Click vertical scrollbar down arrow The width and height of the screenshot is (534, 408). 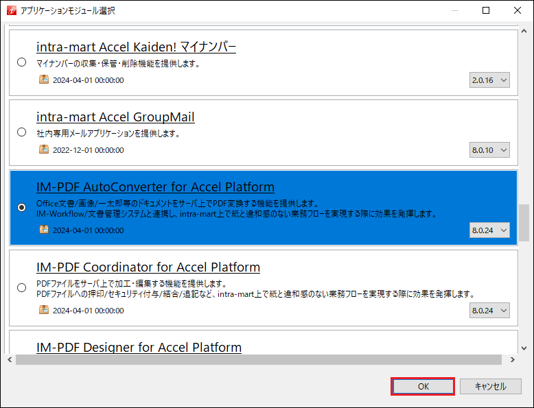[524, 348]
